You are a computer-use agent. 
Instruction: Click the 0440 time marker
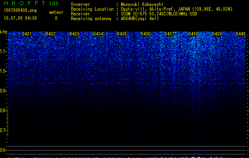click(241, 34)
